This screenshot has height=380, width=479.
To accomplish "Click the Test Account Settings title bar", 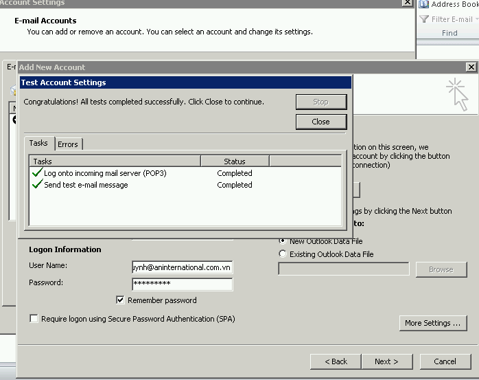I will pyautogui.click(x=185, y=82).
